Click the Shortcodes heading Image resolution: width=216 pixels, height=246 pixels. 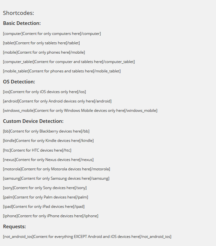[18, 13]
